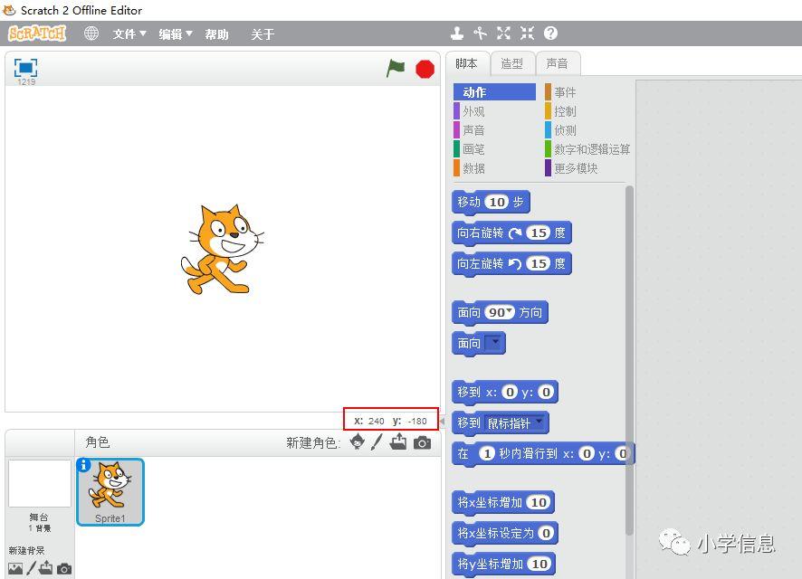Viewport: 802px width, 579px height.
Task: Click y value in 移到 x y block
Action: (546, 392)
